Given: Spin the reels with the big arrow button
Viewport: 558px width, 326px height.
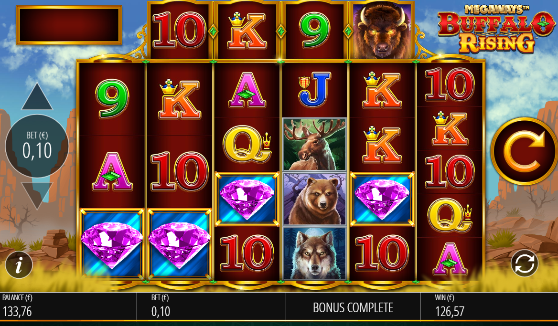Looking at the screenshot, I should (x=524, y=151).
